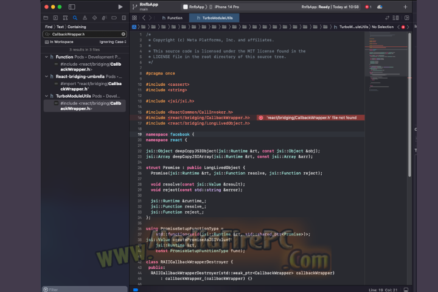Viewport: 438px width, 292px height.
Task: Click the CallbackWrapper.h search field
Action: [x=85, y=34]
